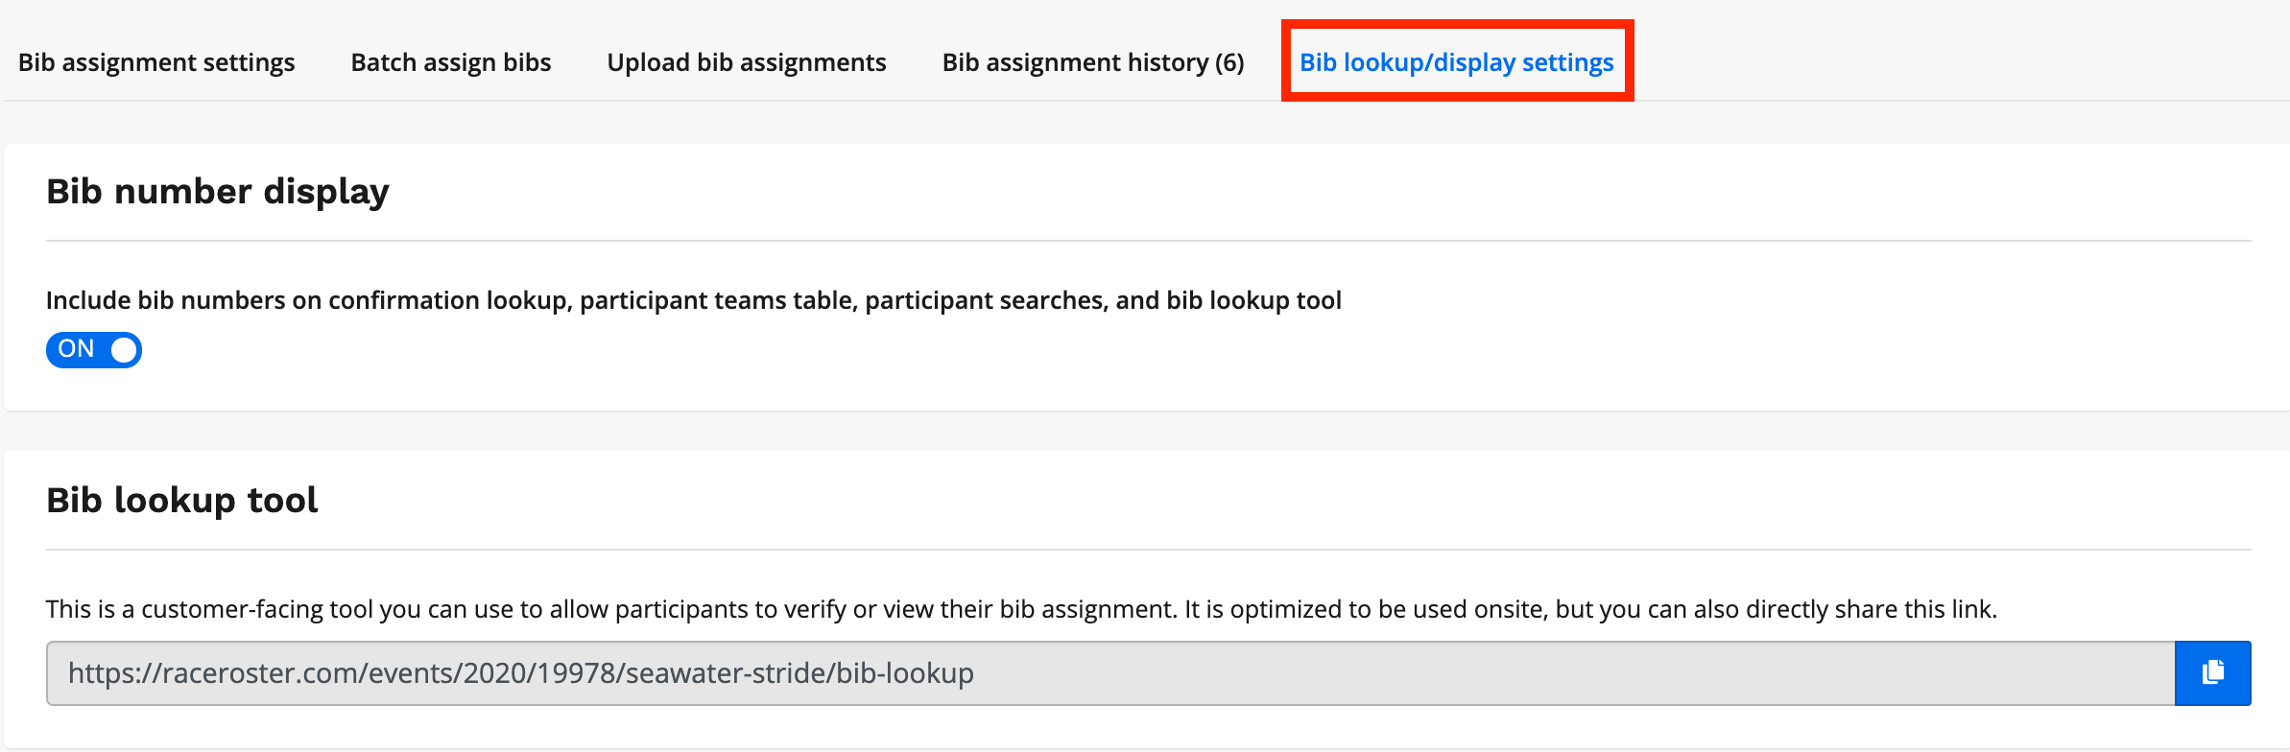Copy the bib lookup link with clipboard icon
2290x752 pixels.
click(2212, 672)
